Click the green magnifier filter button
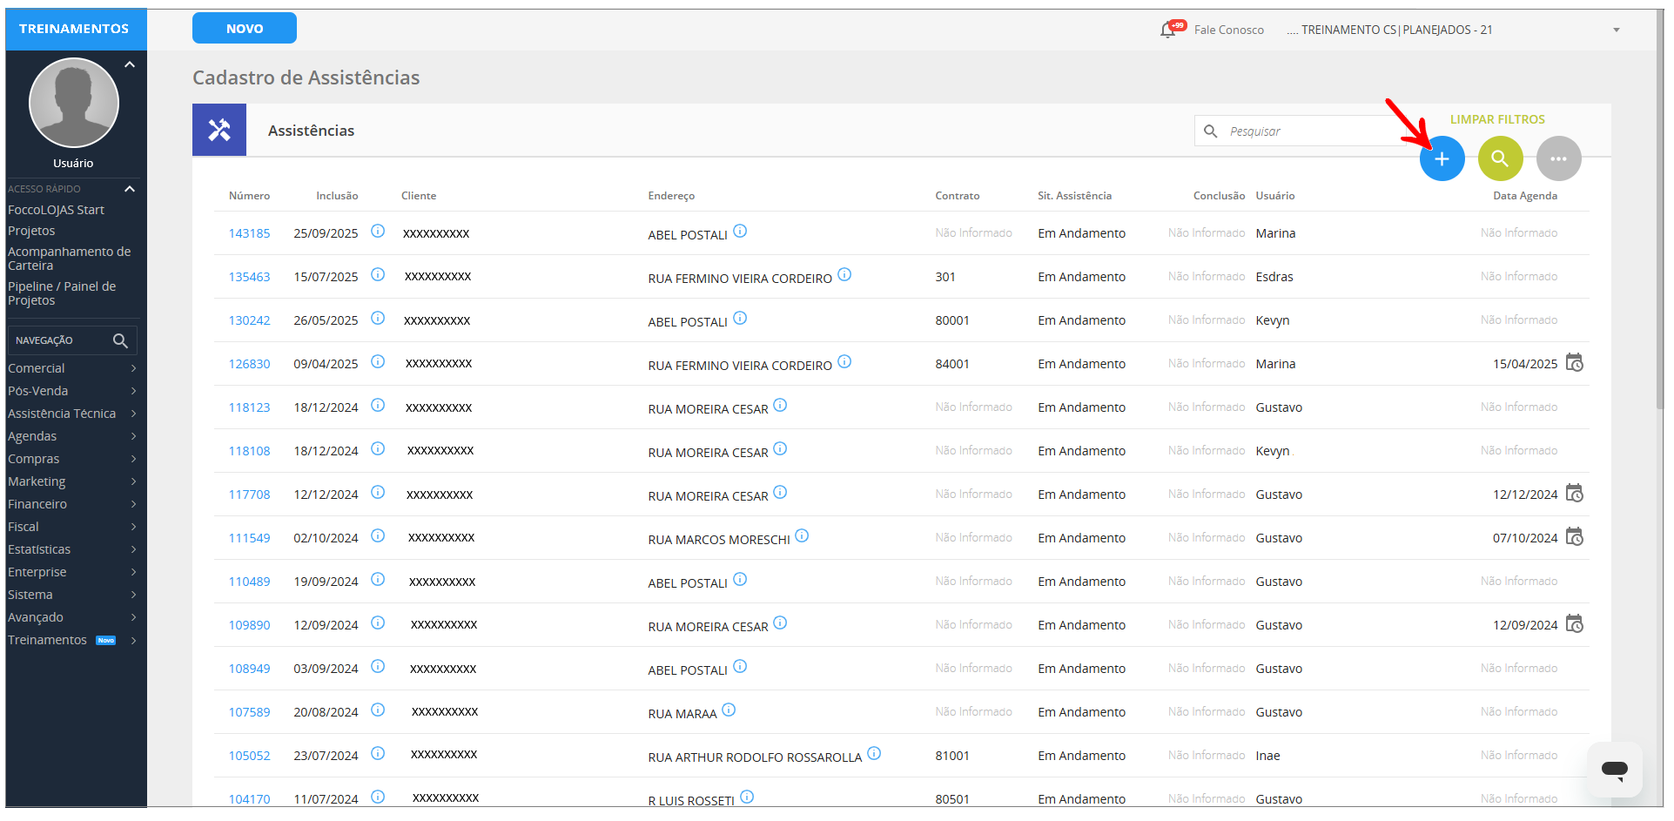This screenshot has width=1674, height=821. pos(1500,159)
